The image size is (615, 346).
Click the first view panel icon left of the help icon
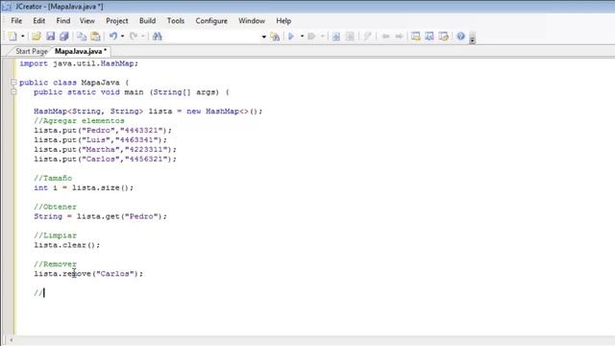[x=416, y=37]
